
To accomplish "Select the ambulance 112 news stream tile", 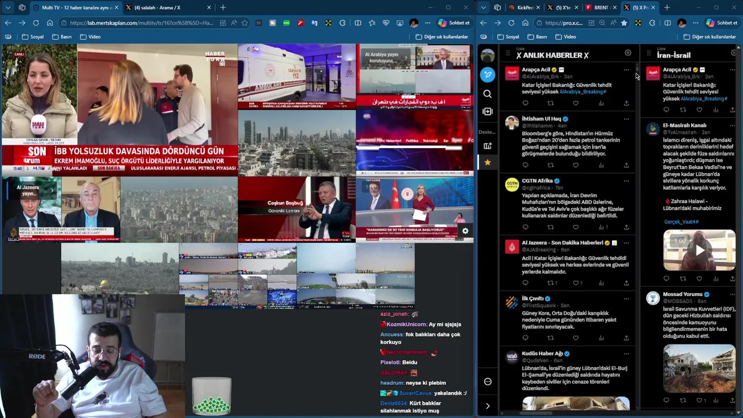I will coord(297,77).
